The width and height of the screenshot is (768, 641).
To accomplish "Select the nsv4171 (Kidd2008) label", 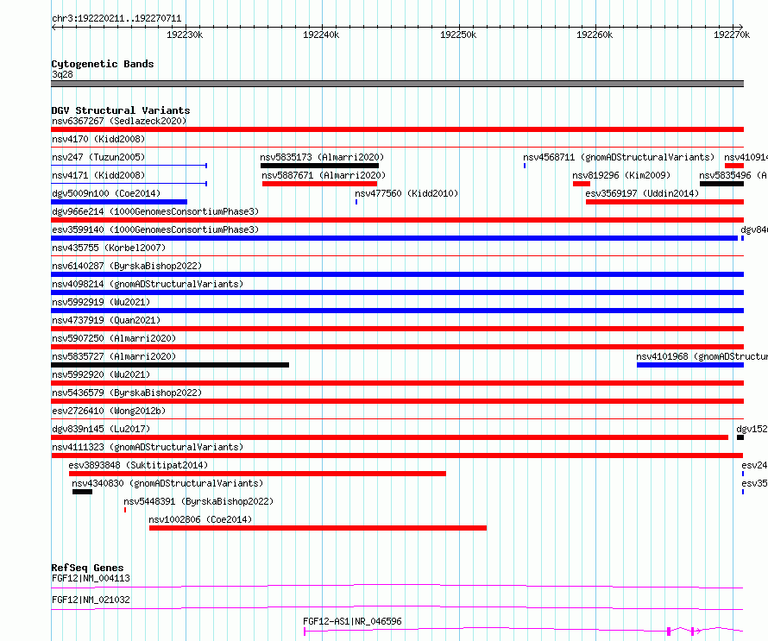I will tap(98, 175).
